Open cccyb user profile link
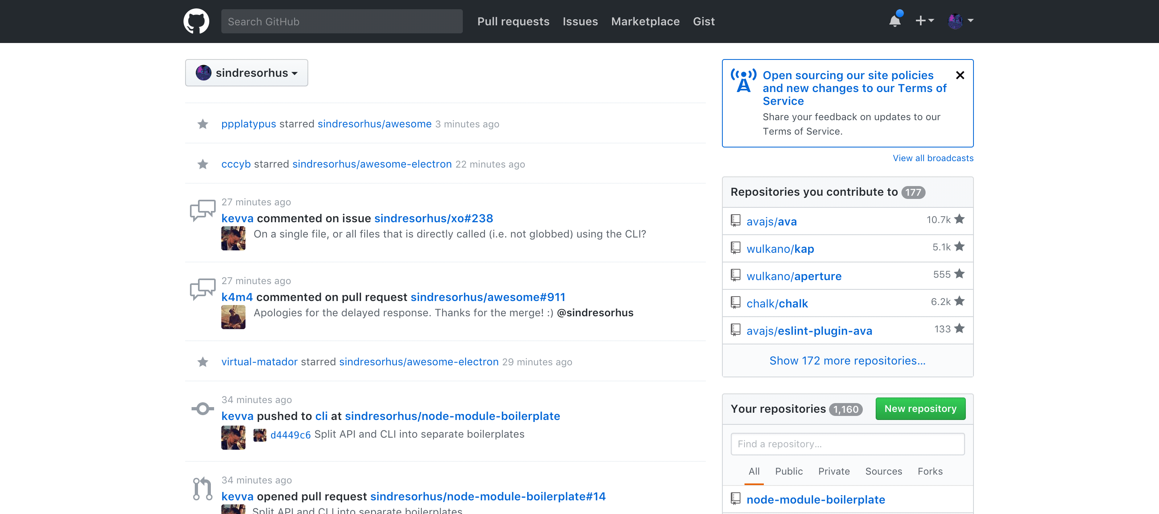Viewport: 1159px width, 514px height. pyautogui.click(x=236, y=164)
